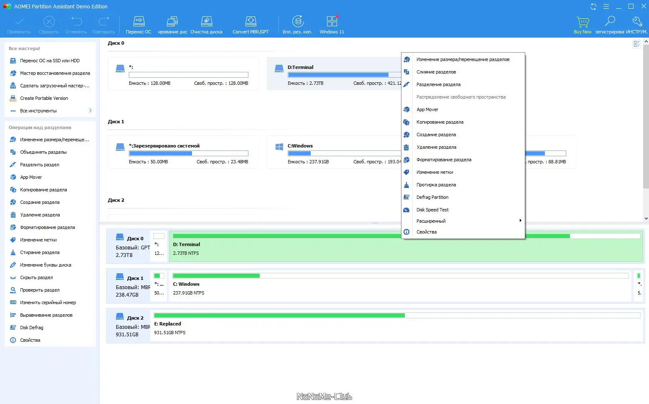649x404 pixels.
Task: Choose Defrag Partition in the context menu
Action: [x=463, y=197]
